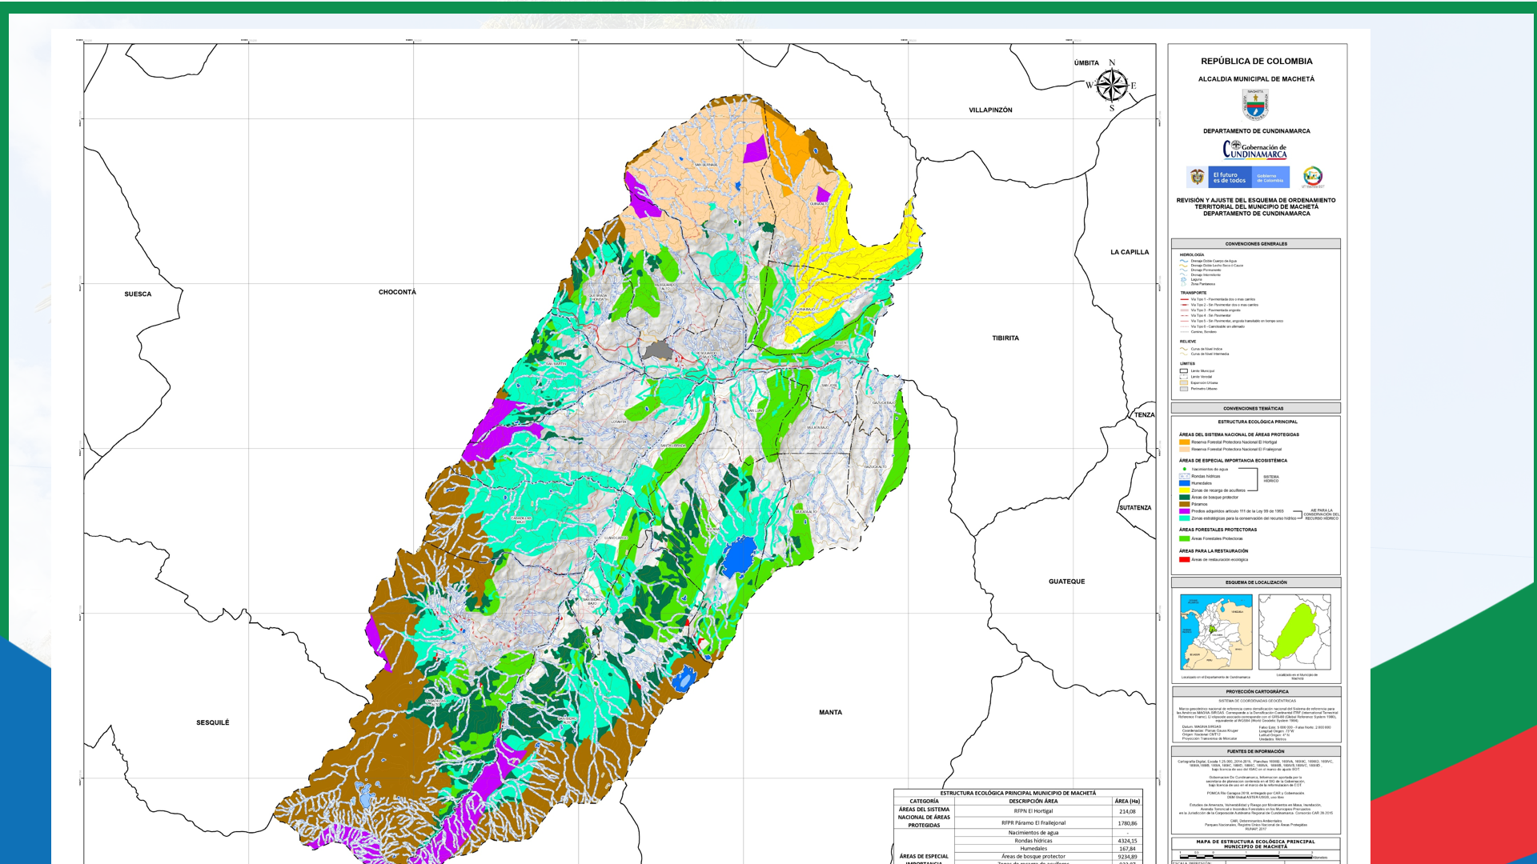Click the Convenciones Generales header bar
This screenshot has width=1537, height=864.
pyautogui.click(x=1255, y=244)
